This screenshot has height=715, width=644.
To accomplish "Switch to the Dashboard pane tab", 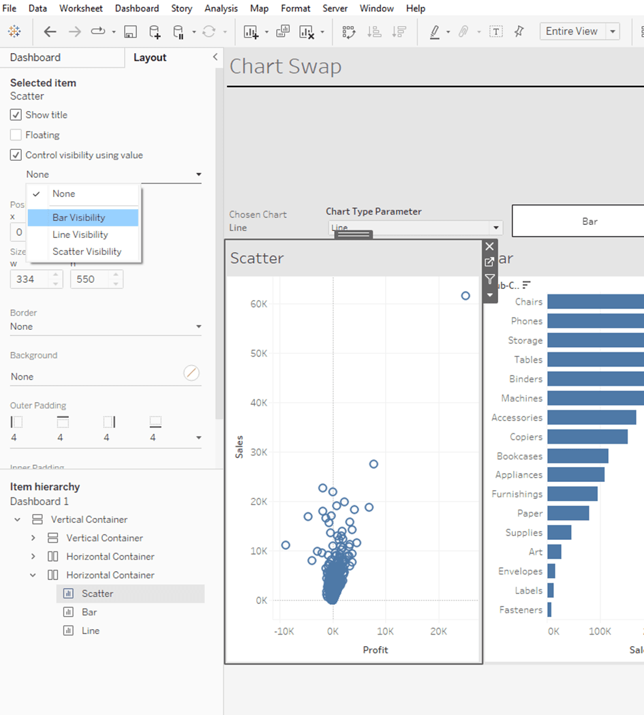I will click(62, 57).
